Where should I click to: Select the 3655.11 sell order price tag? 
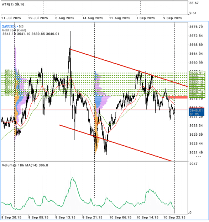(x=197, y=76)
